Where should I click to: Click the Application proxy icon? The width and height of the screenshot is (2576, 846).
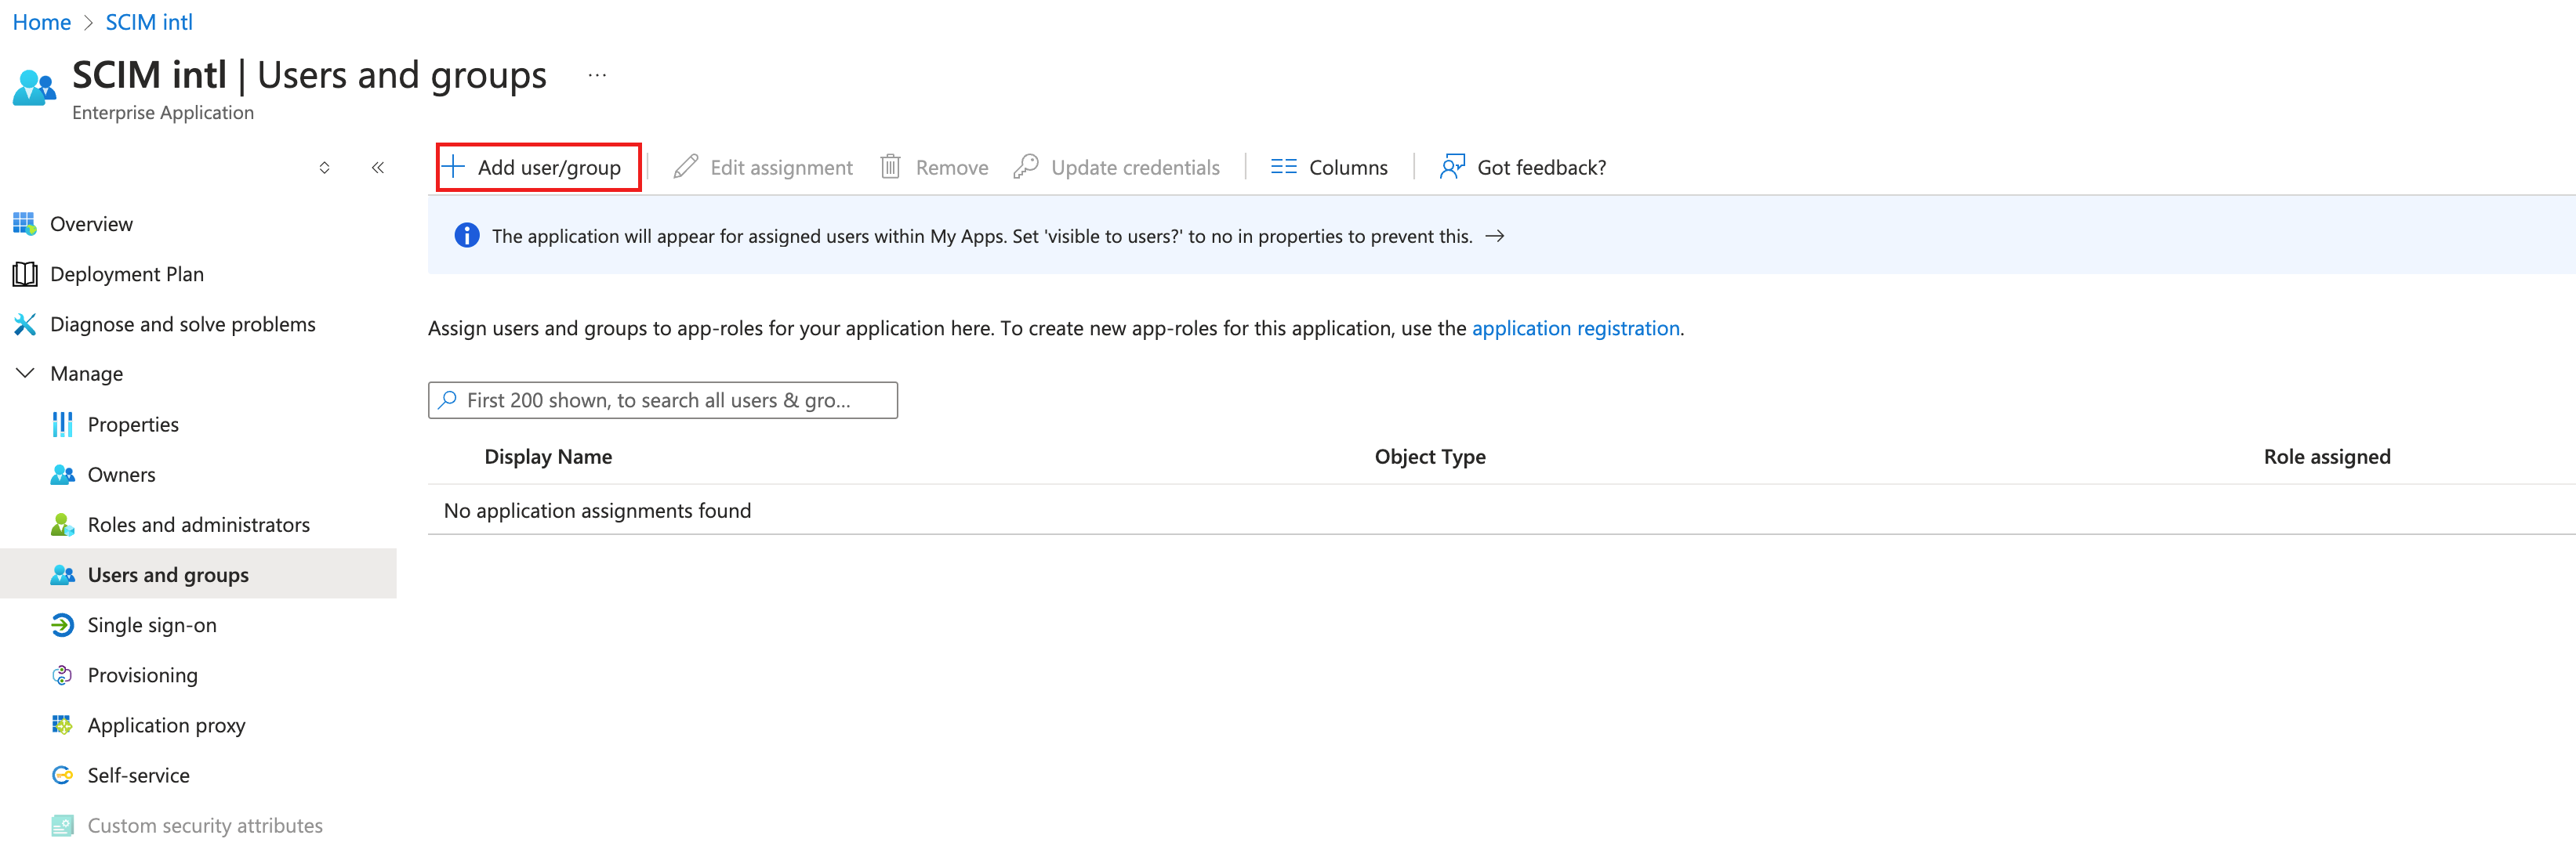point(62,725)
